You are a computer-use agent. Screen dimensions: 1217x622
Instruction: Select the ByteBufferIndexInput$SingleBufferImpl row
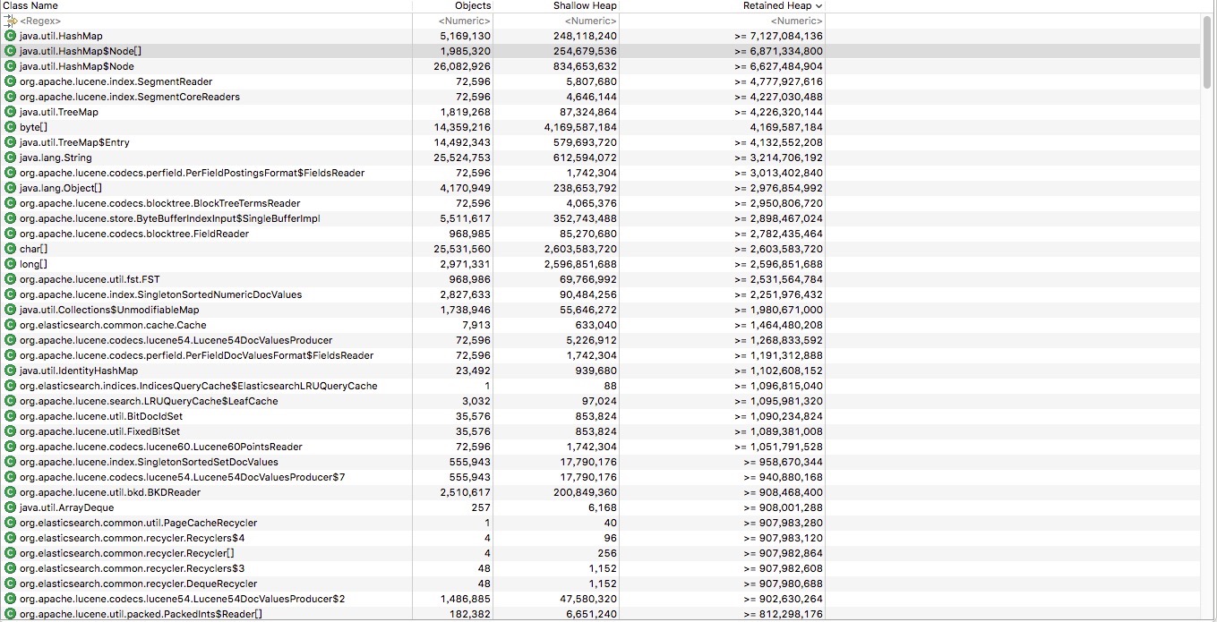tap(600, 218)
